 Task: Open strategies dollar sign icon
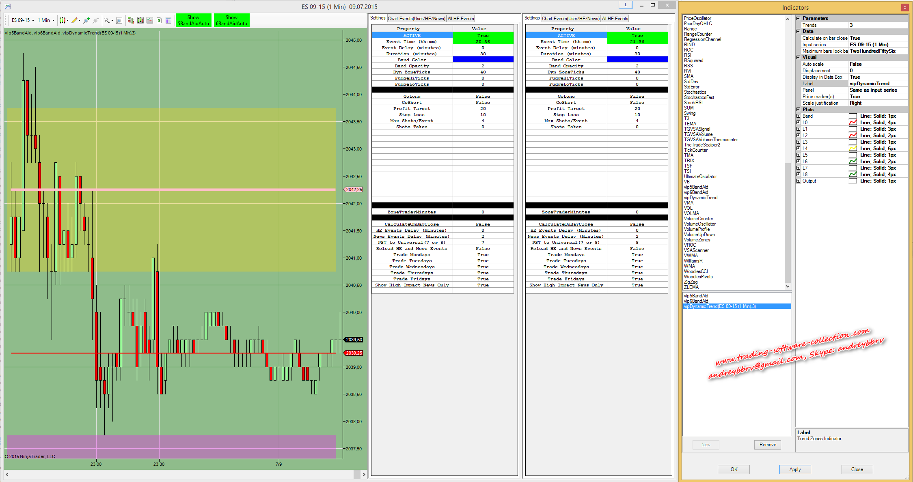[x=159, y=20]
